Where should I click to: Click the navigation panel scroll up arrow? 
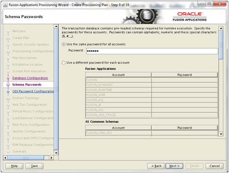pos(56,26)
